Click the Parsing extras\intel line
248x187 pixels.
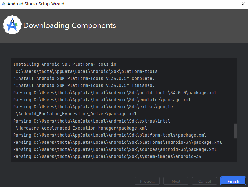click(x=92, y=121)
